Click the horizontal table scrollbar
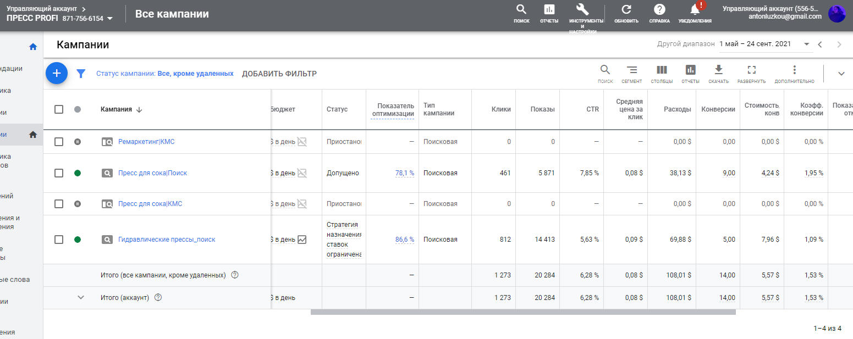Viewport: 853px width, 339px height. (522, 312)
